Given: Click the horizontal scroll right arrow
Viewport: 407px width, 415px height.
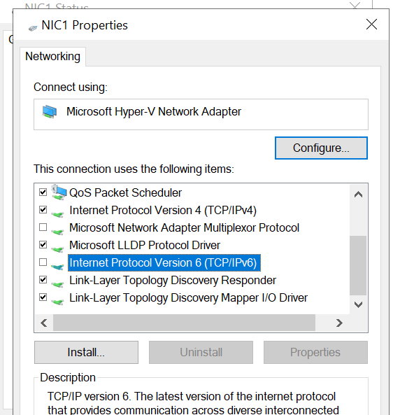Looking at the screenshot, I should pyautogui.click(x=339, y=323).
